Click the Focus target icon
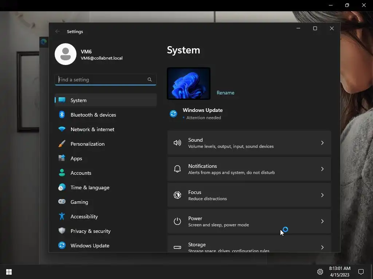The height and width of the screenshot is (279, 373). tap(177, 195)
